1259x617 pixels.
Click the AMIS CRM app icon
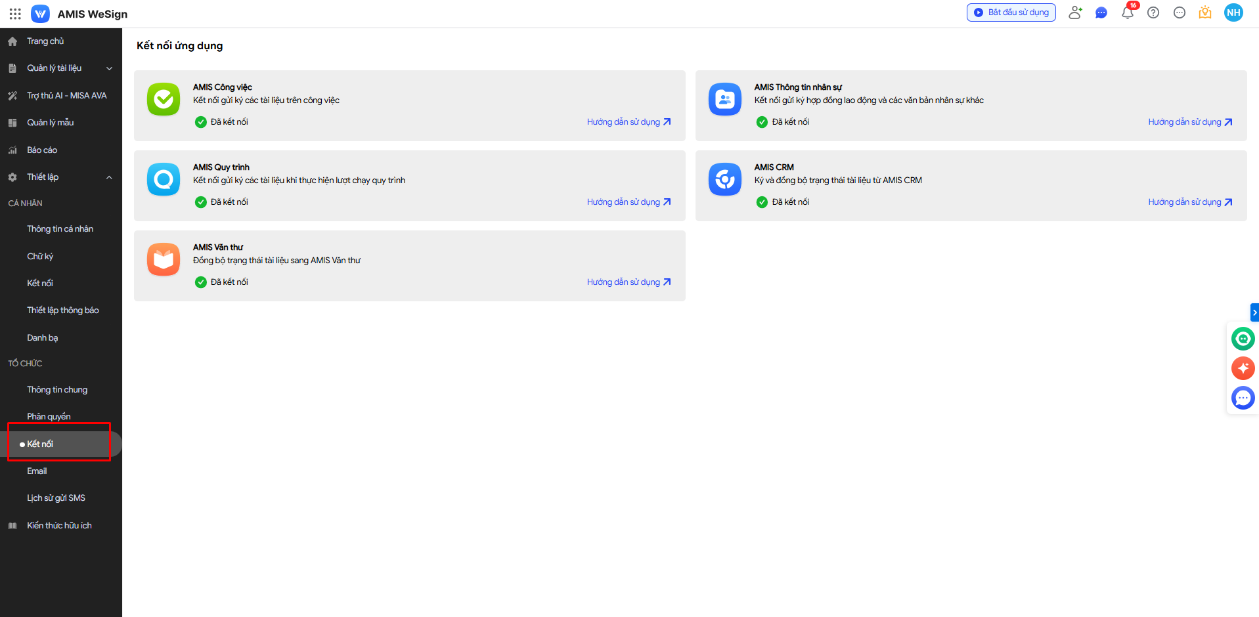725,179
